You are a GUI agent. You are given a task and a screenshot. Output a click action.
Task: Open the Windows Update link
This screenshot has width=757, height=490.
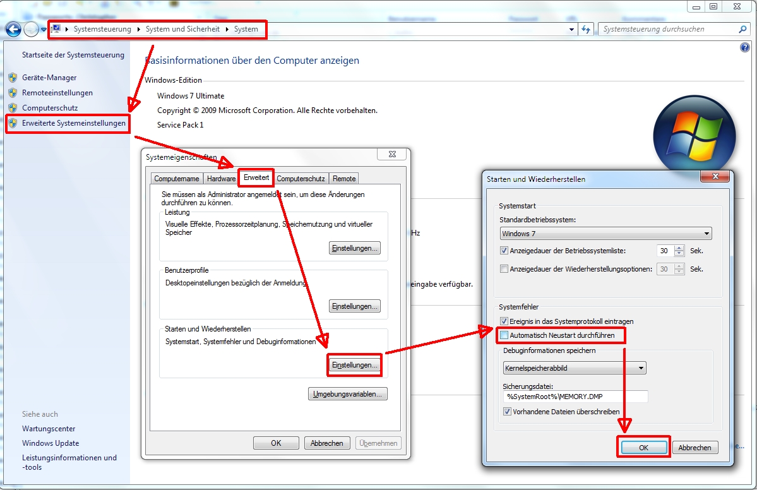51,443
